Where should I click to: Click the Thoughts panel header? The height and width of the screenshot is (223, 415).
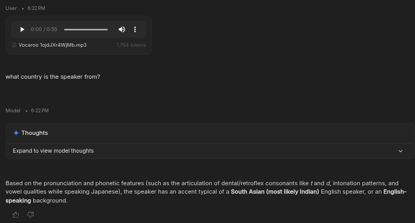pos(210,133)
